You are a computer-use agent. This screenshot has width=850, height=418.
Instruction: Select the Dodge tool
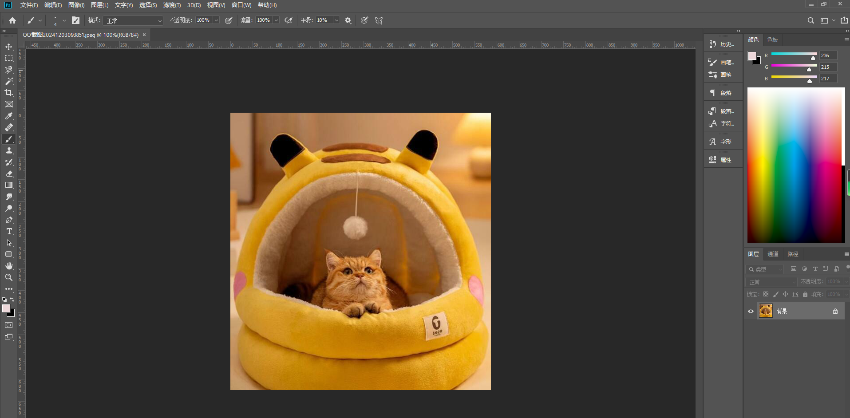pyautogui.click(x=9, y=208)
